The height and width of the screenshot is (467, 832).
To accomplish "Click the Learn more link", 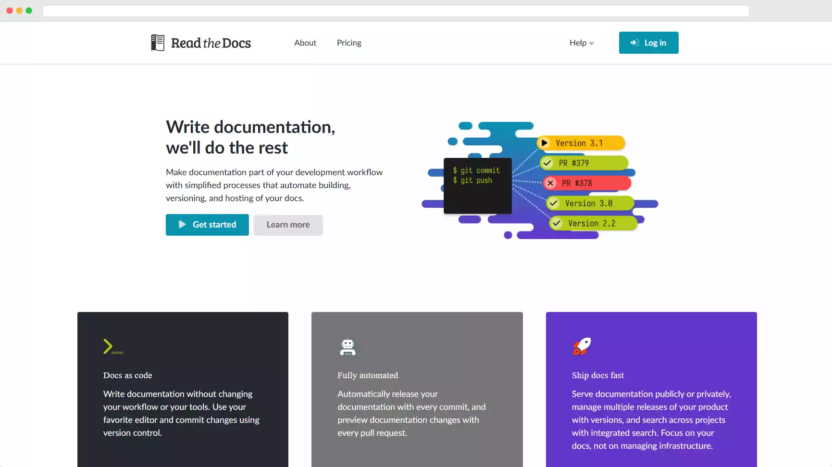I will point(287,225).
